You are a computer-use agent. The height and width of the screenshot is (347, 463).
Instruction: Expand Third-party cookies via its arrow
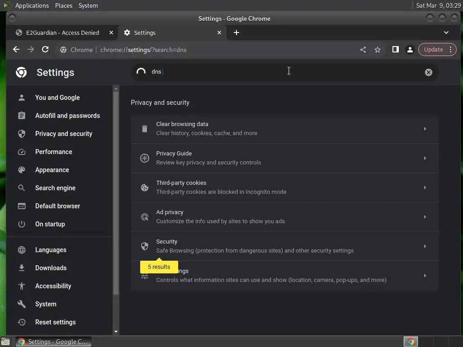tap(425, 188)
